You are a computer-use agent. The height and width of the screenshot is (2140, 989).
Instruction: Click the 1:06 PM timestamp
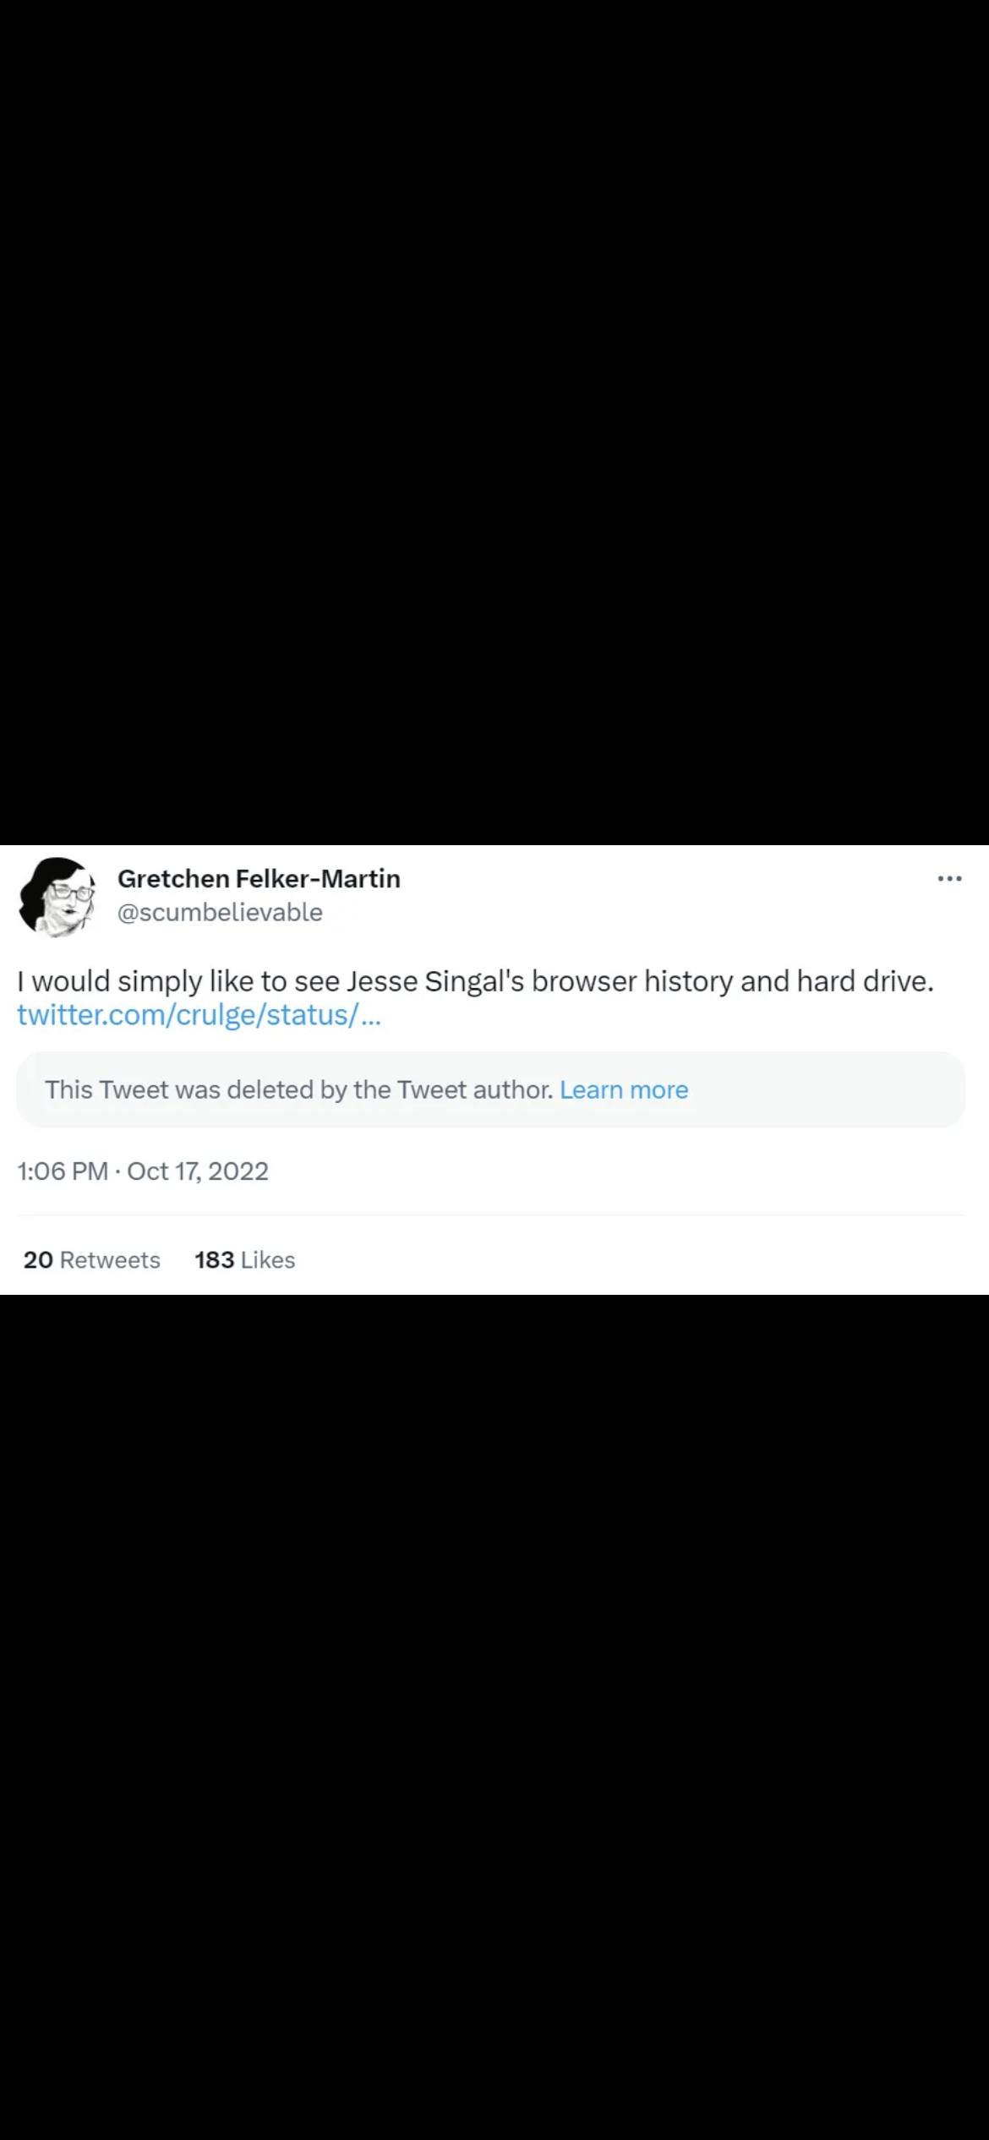[63, 1171]
